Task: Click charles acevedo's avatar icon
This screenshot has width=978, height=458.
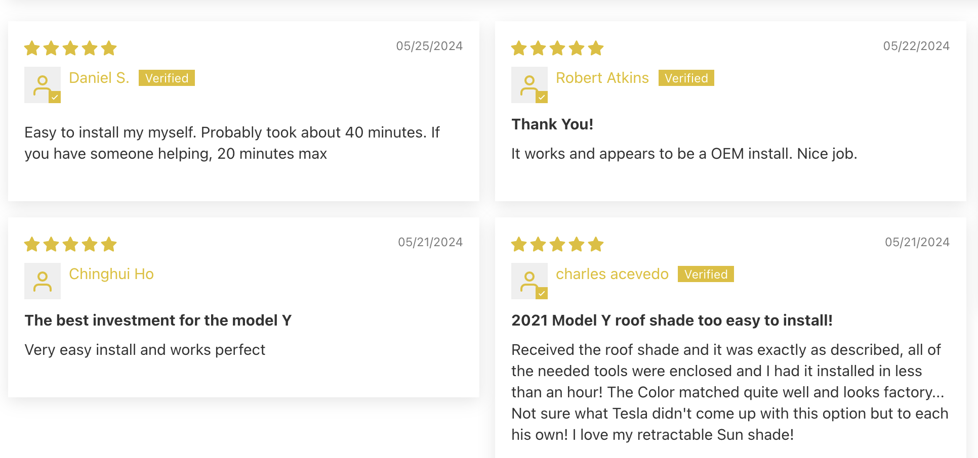Action: coord(529,281)
